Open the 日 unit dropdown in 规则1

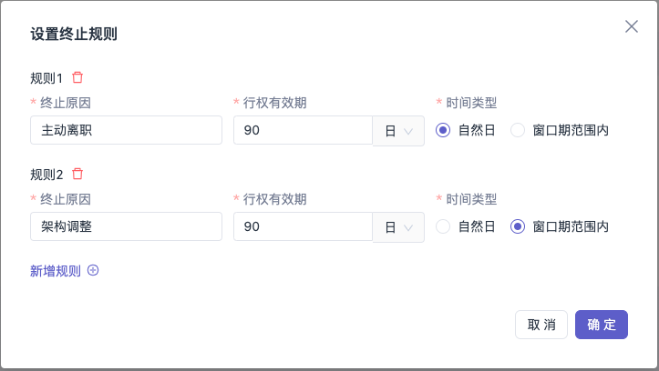pyautogui.click(x=398, y=131)
